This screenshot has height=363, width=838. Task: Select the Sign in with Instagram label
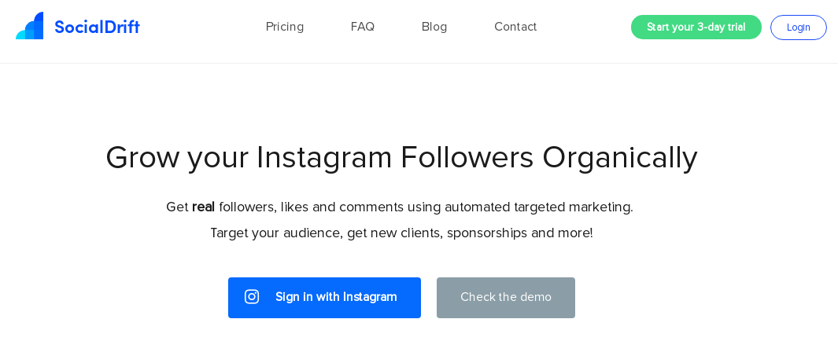click(x=336, y=297)
